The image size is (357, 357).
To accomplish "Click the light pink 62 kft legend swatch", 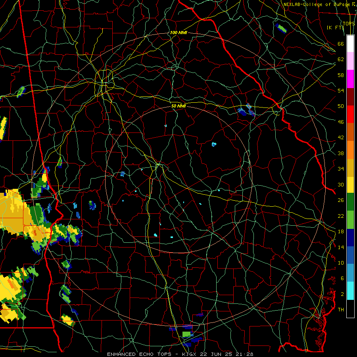I will pos(350,61).
